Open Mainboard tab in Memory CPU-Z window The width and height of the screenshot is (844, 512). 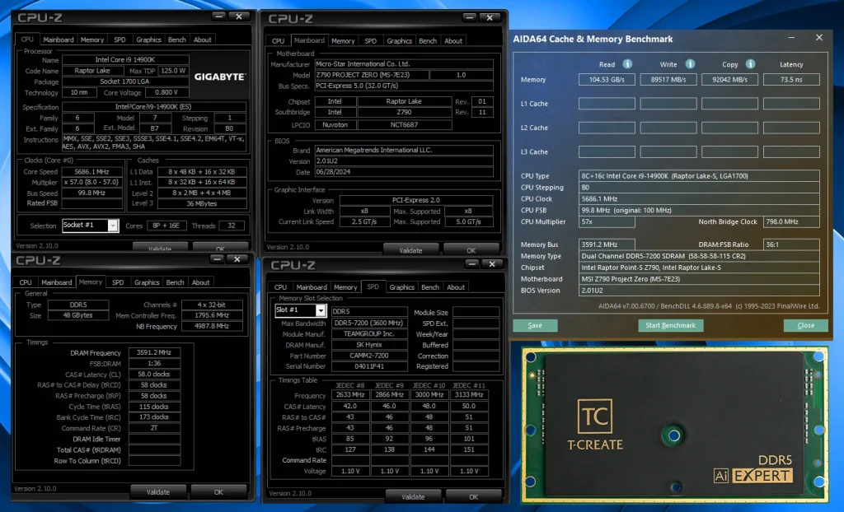[57, 282]
